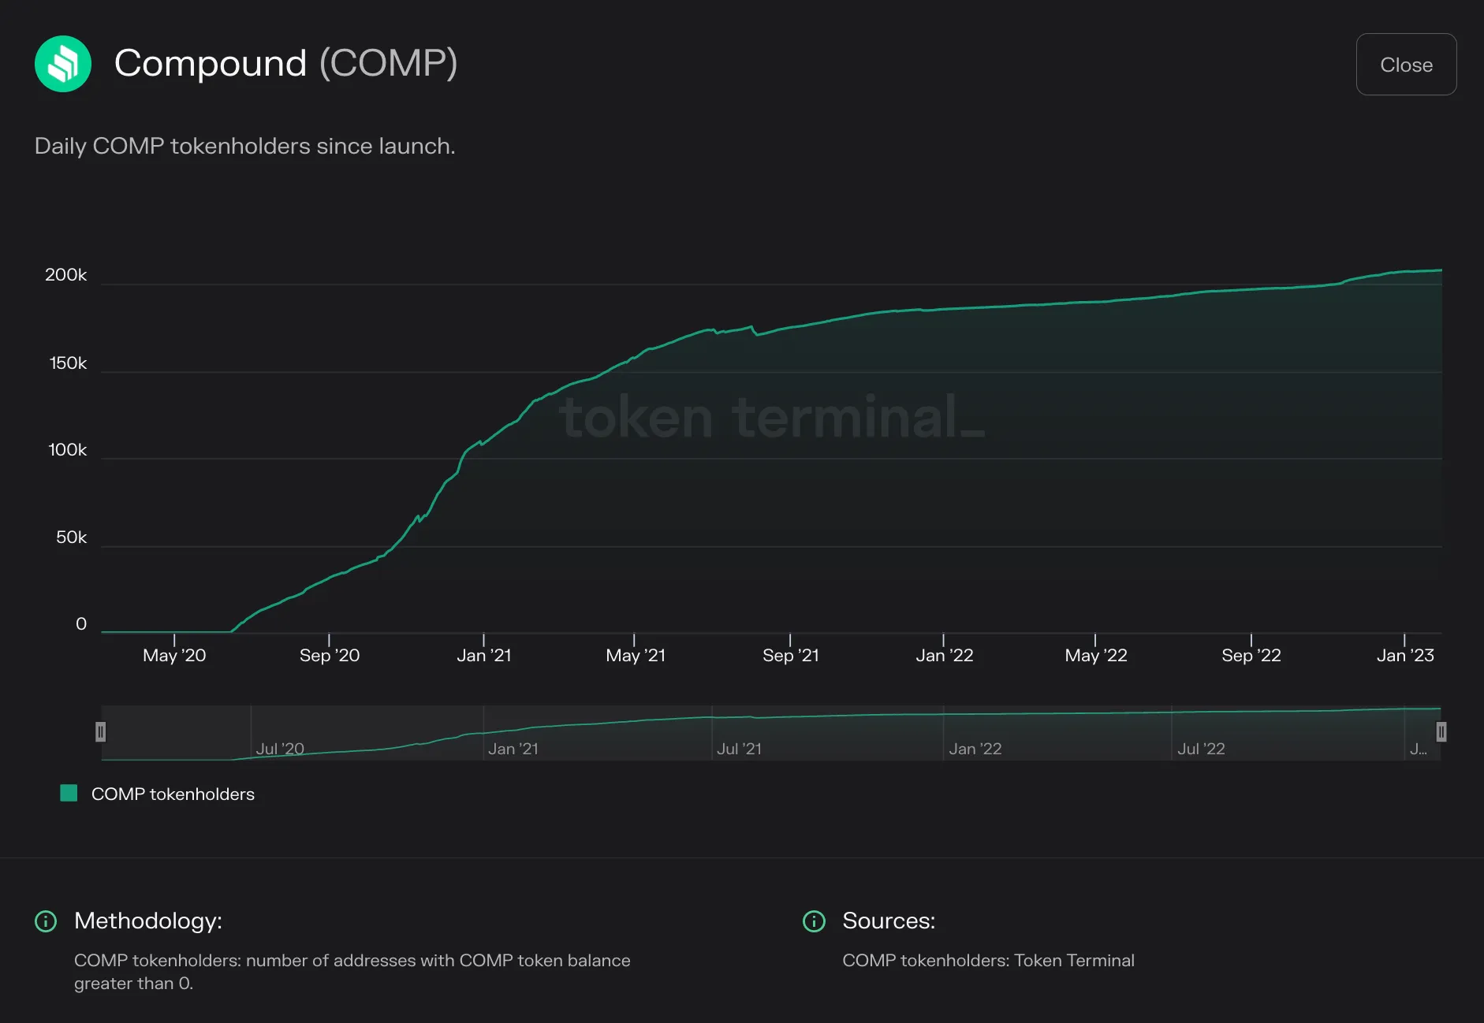1484x1023 pixels.
Task: Click the 100k y-axis label
Action: 68,450
